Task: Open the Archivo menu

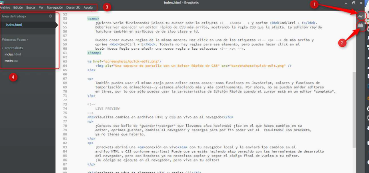Action: tap(5, 8)
